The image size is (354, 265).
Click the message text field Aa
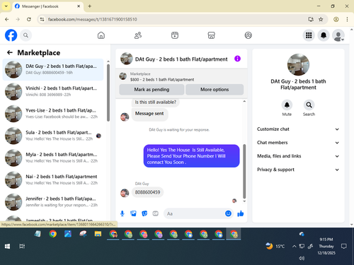(193, 213)
